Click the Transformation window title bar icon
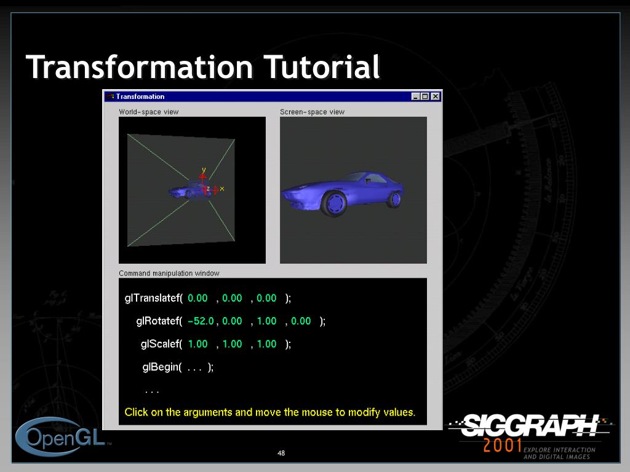This screenshot has width=630, height=472. coord(110,96)
